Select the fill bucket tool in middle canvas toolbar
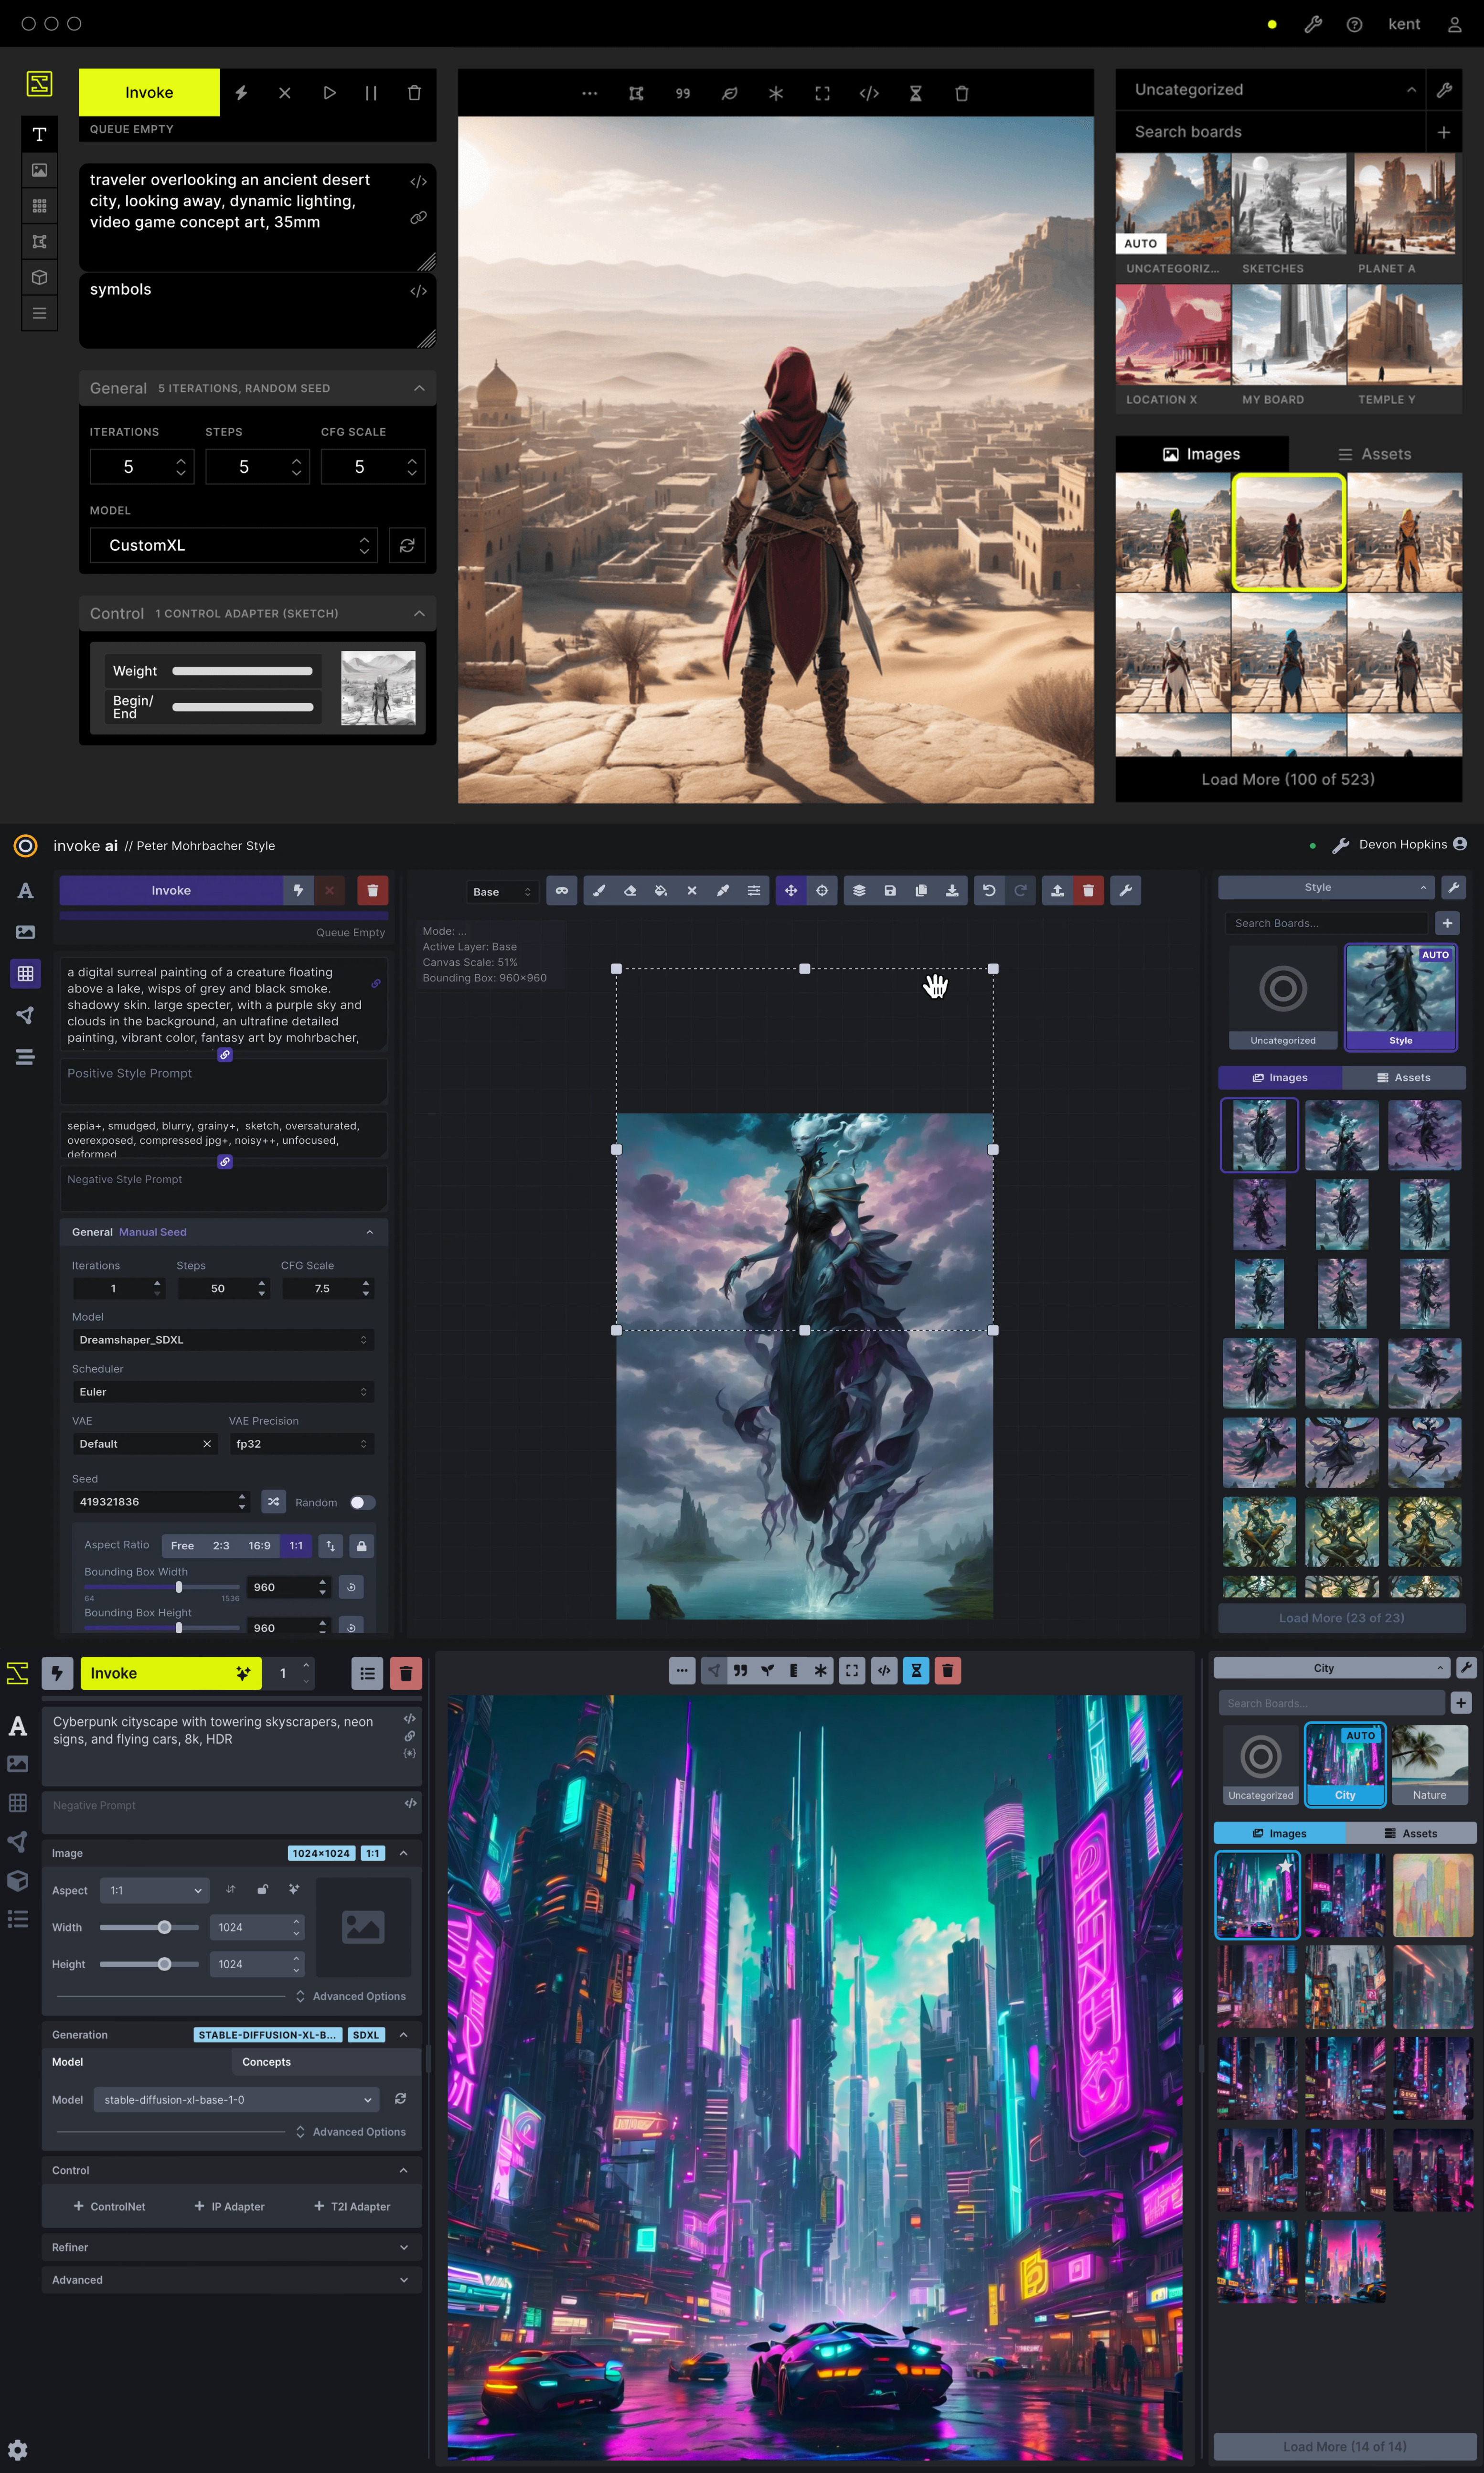The width and height of the screenshot is (1484, 2473). [661, 891]
